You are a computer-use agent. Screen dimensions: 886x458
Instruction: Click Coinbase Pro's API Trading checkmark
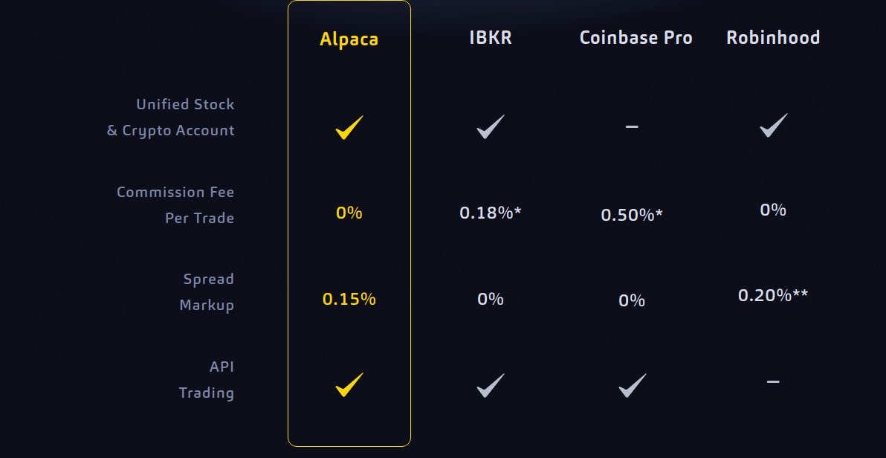632,385
